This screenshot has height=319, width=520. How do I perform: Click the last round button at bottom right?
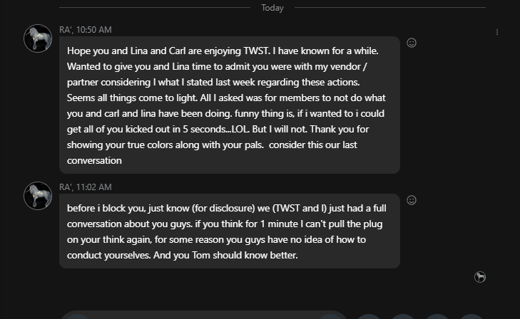(x=471, y=317)
